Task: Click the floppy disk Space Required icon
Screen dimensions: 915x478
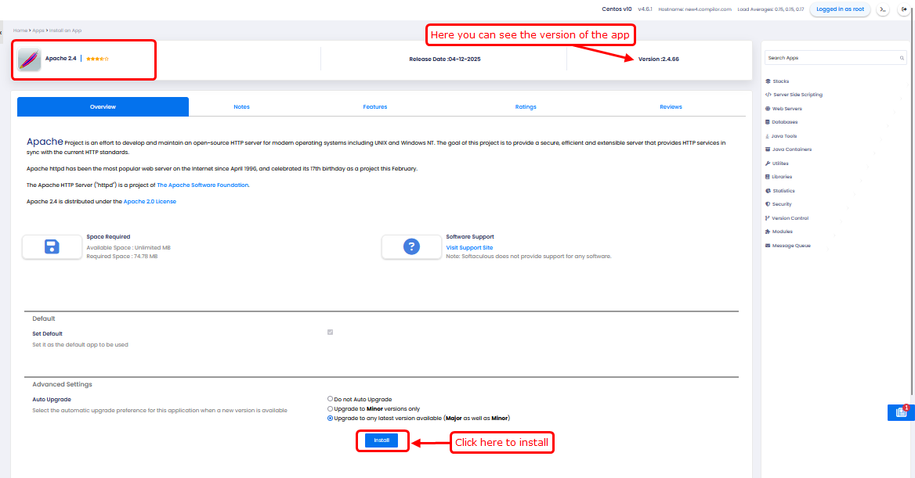Action: click(x=52, y=247)
